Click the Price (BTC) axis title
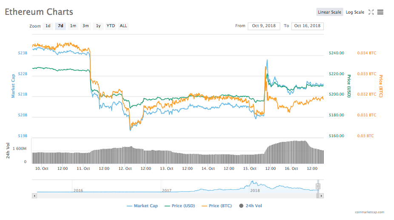This screenshot has width=394, height=220. 381,86
